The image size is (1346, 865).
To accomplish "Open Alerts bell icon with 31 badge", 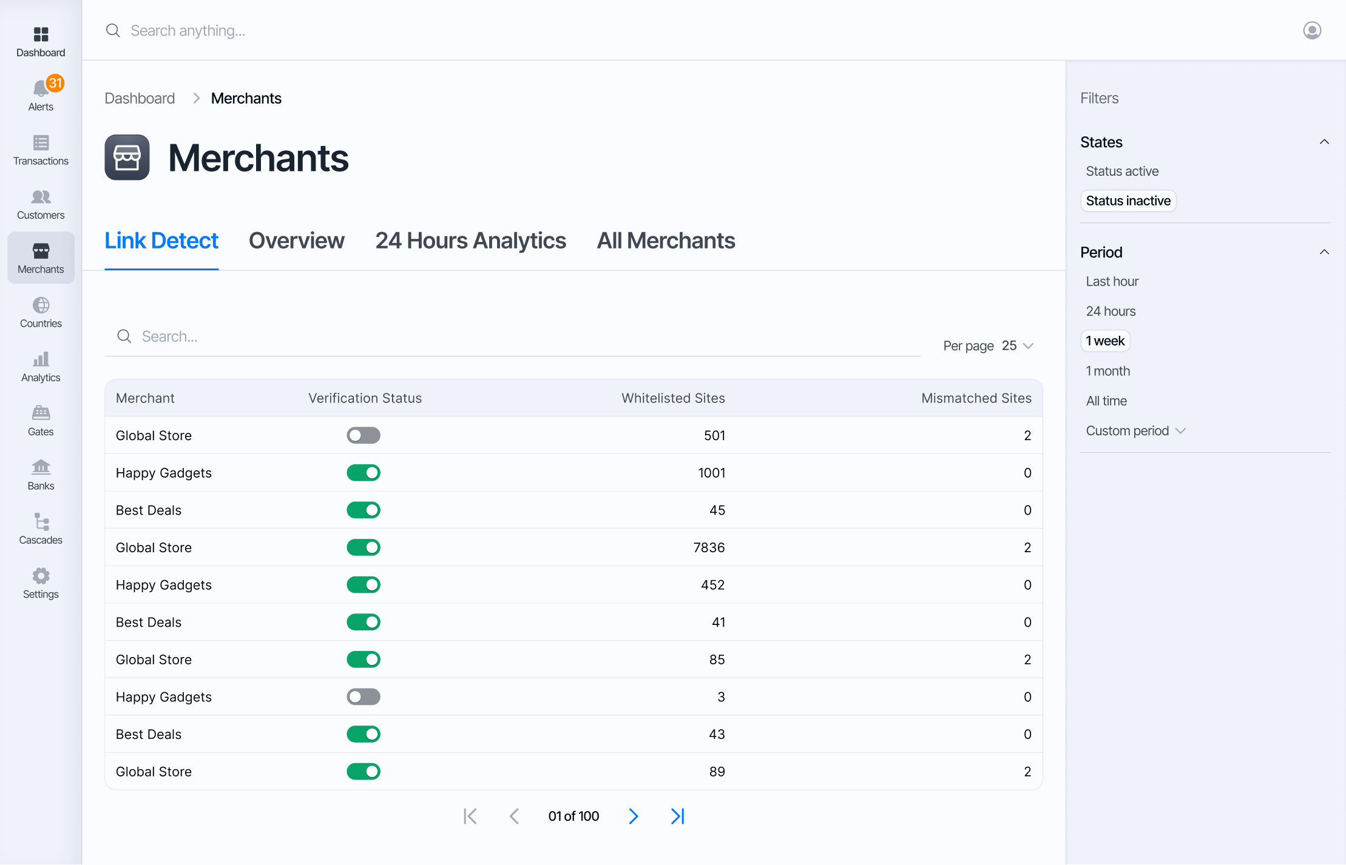I will point(41,89).
